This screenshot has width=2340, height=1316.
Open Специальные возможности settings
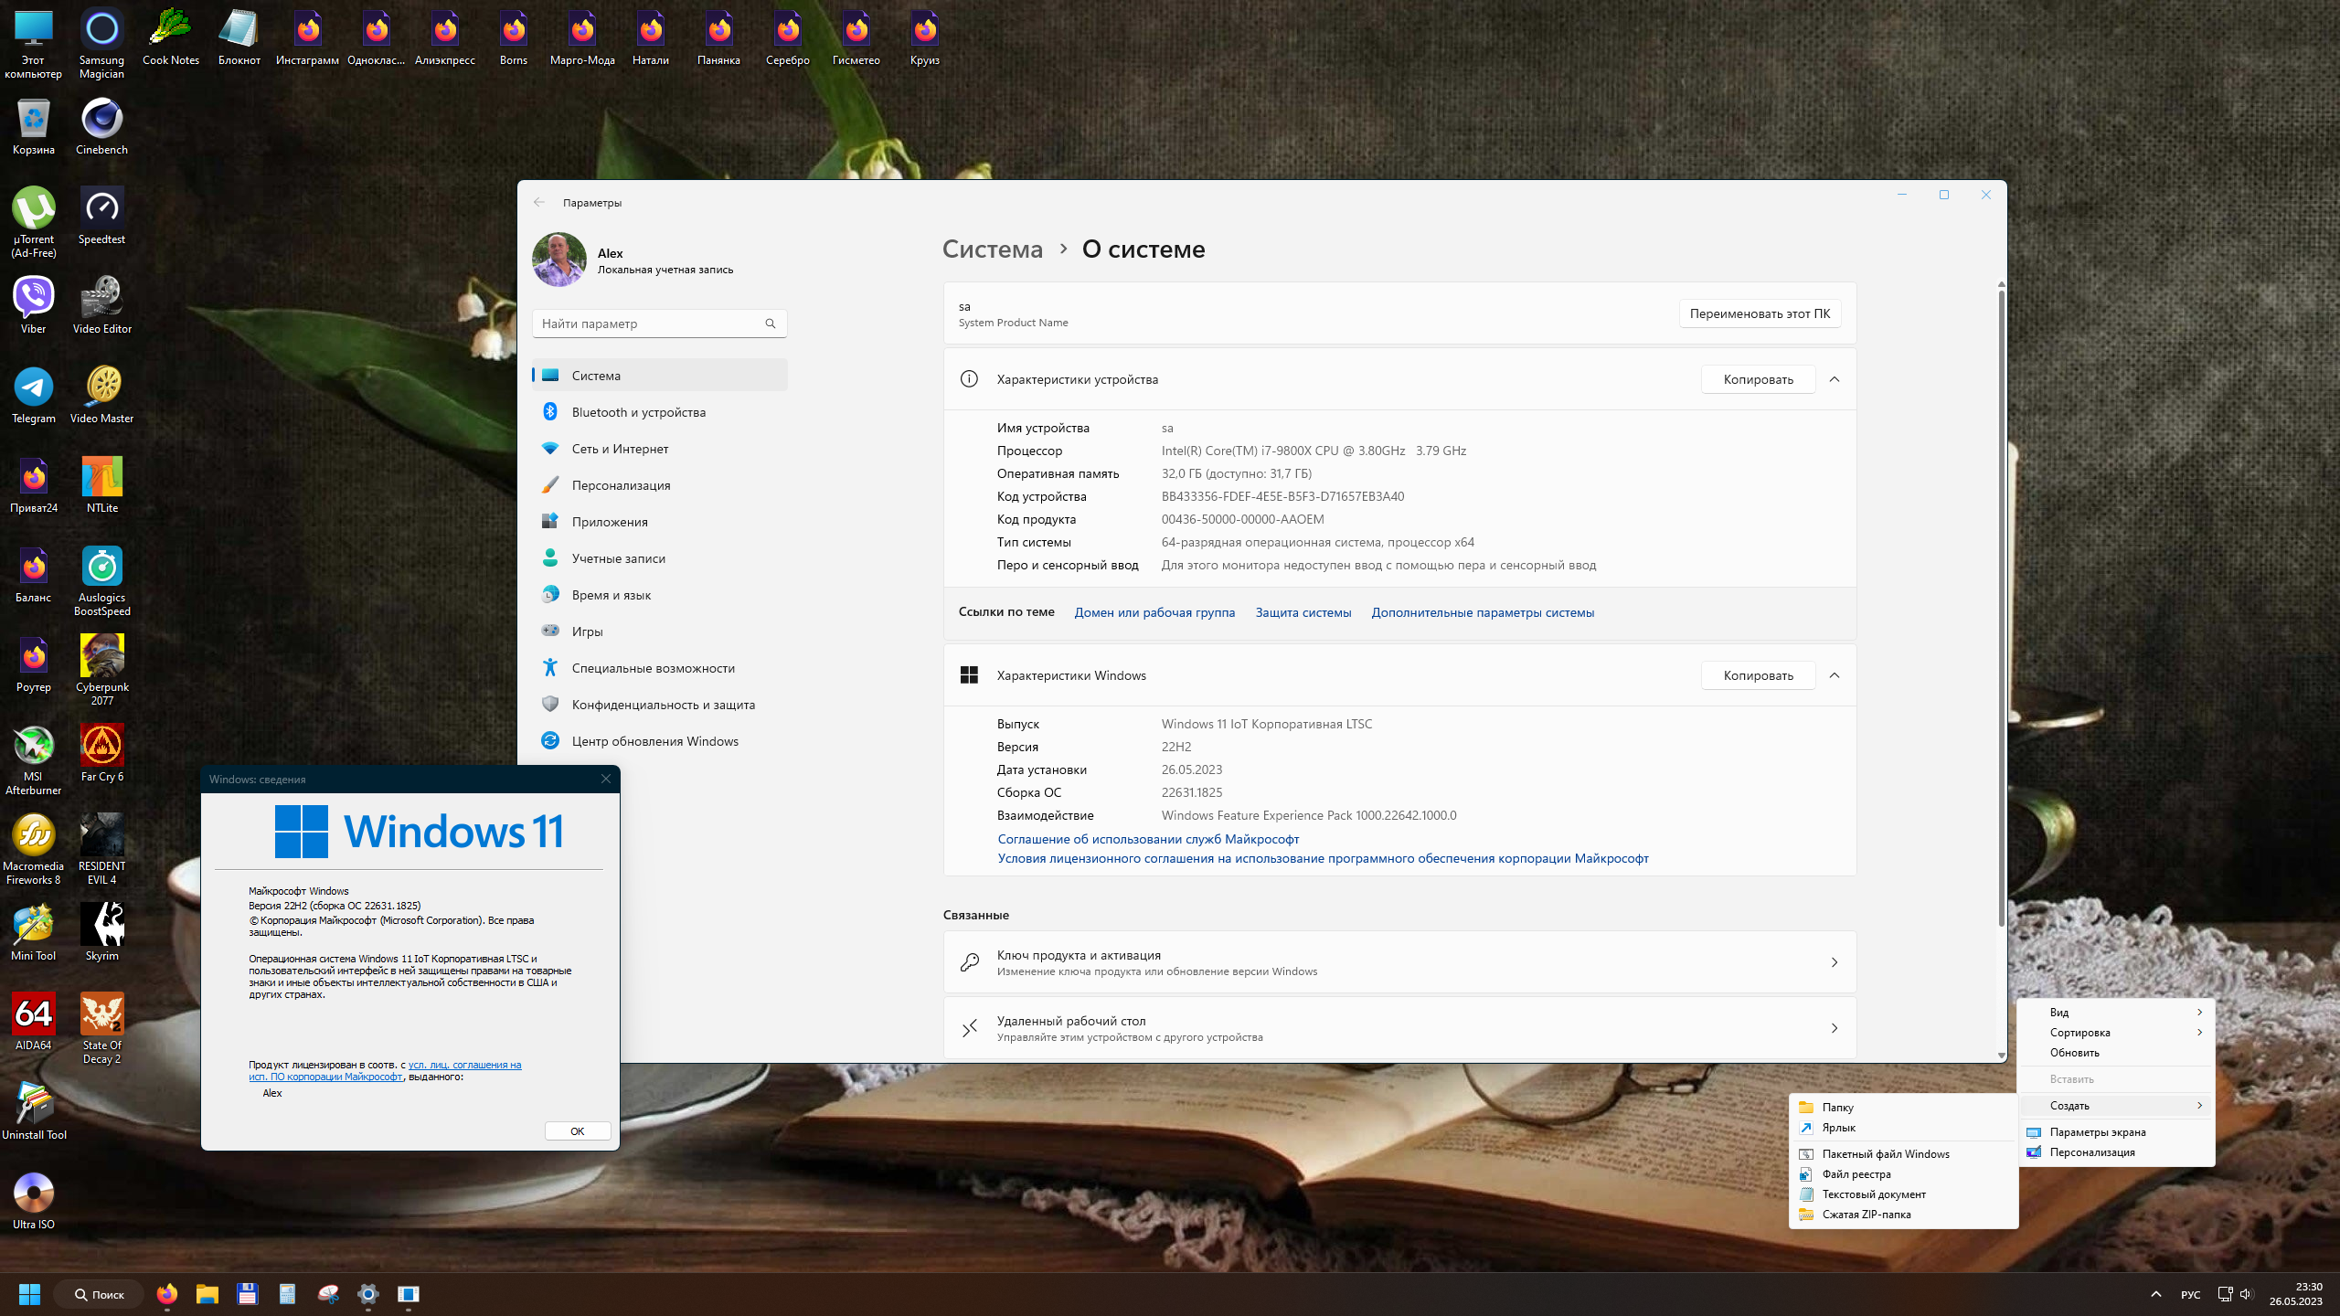pyautogui.click(x=659, y=668)
